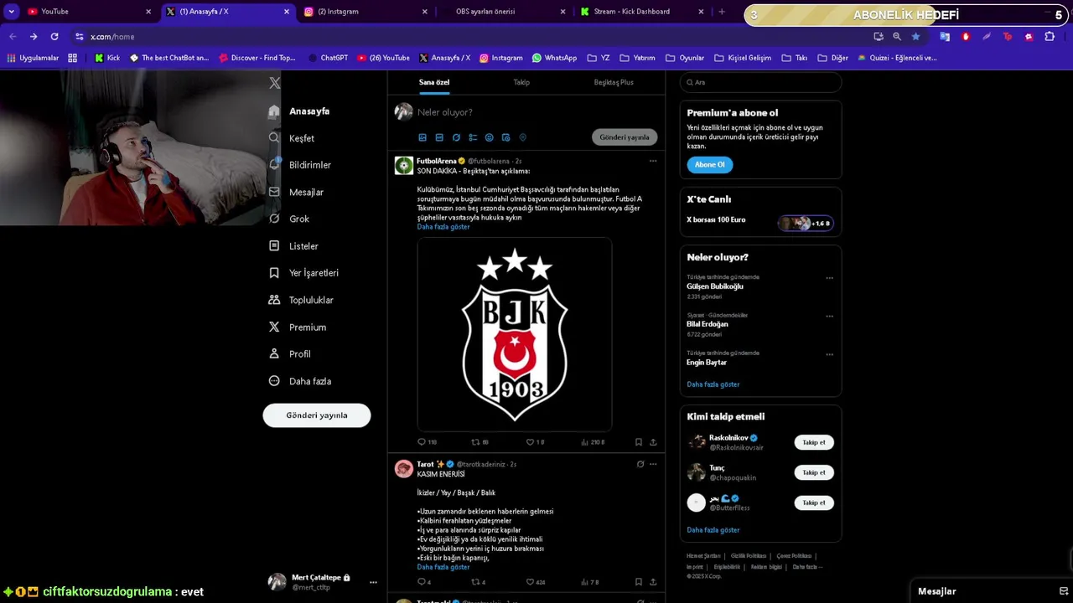Screen dimensions: 1073x603
Task: Open the Yatırım bookmarks folder
Action: (637, 58)
